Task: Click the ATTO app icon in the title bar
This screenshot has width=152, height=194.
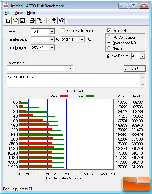Action: click(x=6, y=6)
